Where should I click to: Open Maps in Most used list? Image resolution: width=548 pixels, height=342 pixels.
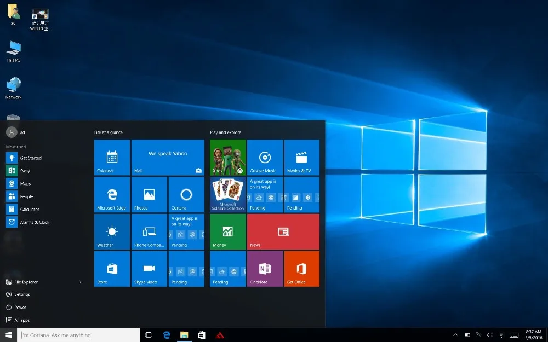[44, 183]
